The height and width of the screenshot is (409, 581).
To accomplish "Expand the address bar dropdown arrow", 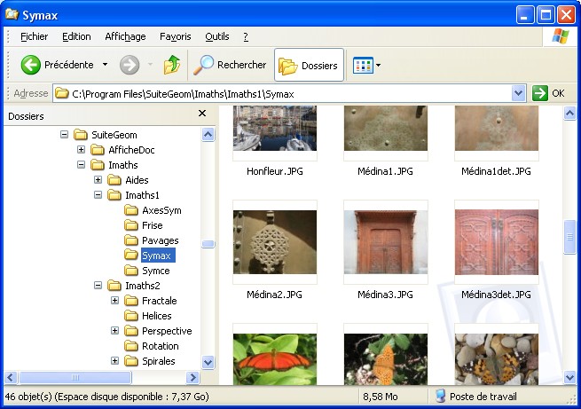I will point(519,93).
